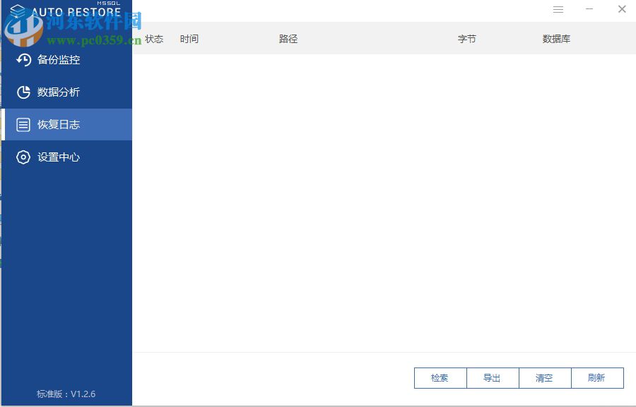Select the 路径 path column header
The width and height of the screenshot is (636, 407).
click(x=288, y=39)
